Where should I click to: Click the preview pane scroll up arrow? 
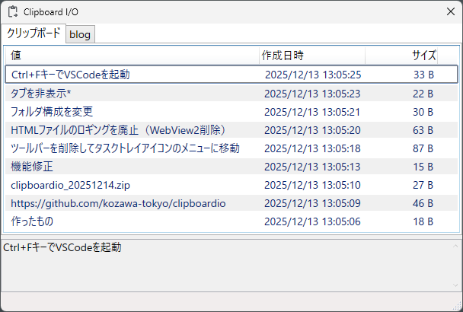click(456, 246)
